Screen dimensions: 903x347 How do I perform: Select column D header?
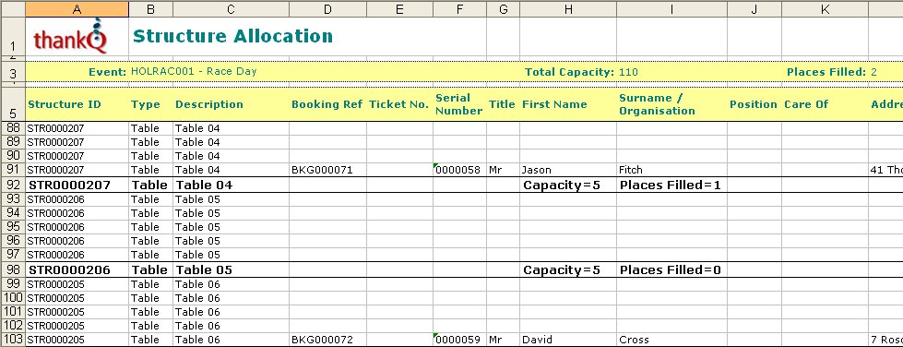click(327, 8)
